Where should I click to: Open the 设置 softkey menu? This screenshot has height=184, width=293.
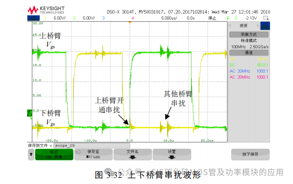click(172, 155)
